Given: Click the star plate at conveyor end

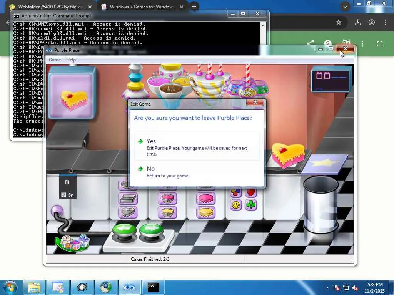Looking at the screenshot, I should pos(325,164).
